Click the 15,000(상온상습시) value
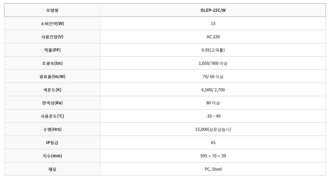Viewport: 329px width, 178px height. [x=213, y=130]
